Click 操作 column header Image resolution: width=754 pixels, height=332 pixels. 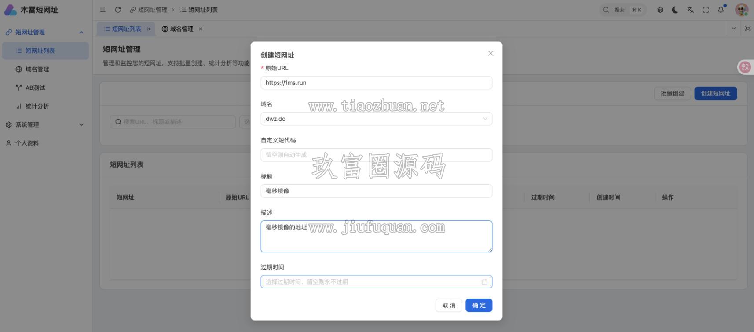click(x=667, y=197)
